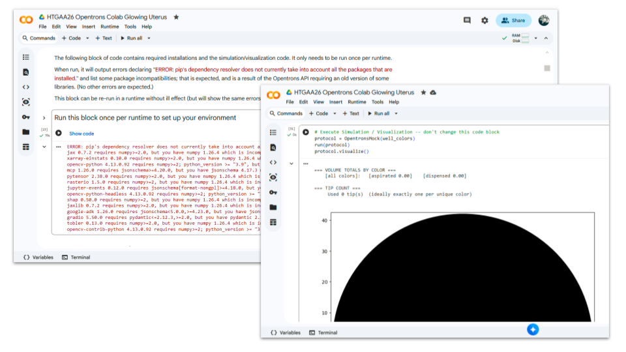Image resolution: width=626 pixels, height=352 pixels.
Task: Open code snippets in front window sidebar
Action: coord(273,162)
